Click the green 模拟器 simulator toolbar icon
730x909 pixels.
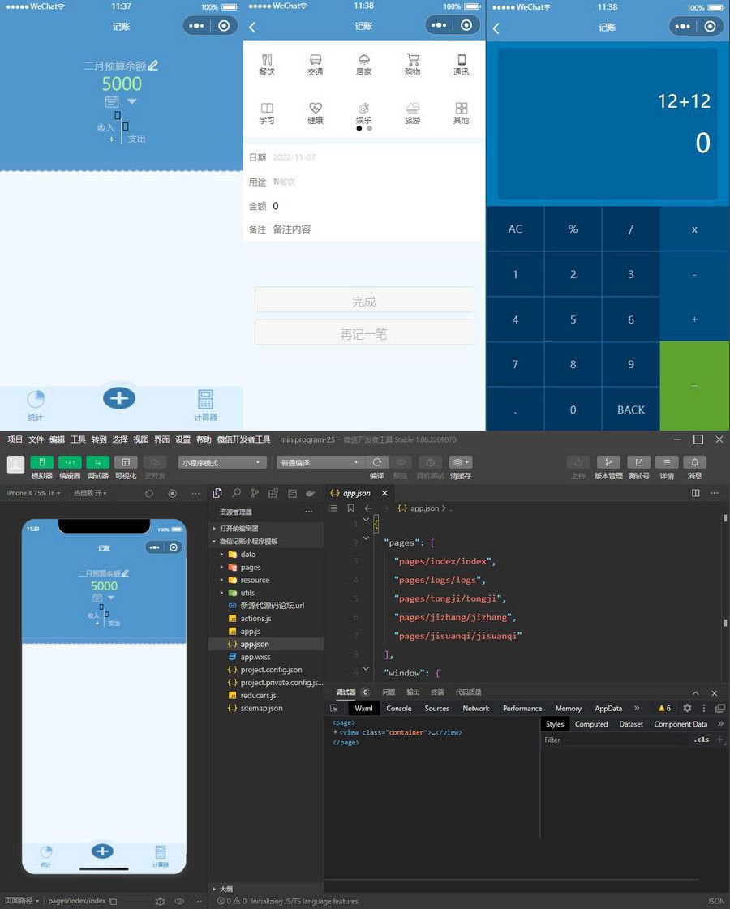click(41, 462)
